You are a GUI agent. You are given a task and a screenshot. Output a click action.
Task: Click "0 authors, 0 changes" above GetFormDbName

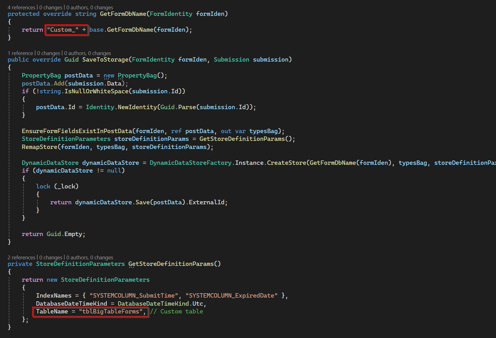[x=90, y=7]
